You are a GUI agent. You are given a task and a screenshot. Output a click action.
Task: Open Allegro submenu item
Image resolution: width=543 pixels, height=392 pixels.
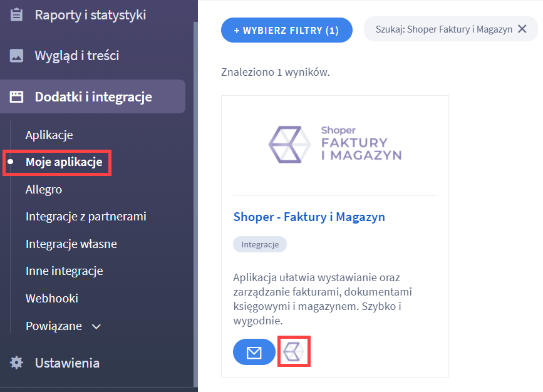click(44, 189)
